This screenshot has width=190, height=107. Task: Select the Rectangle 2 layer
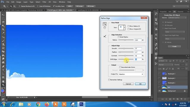[x=173, y=78]
